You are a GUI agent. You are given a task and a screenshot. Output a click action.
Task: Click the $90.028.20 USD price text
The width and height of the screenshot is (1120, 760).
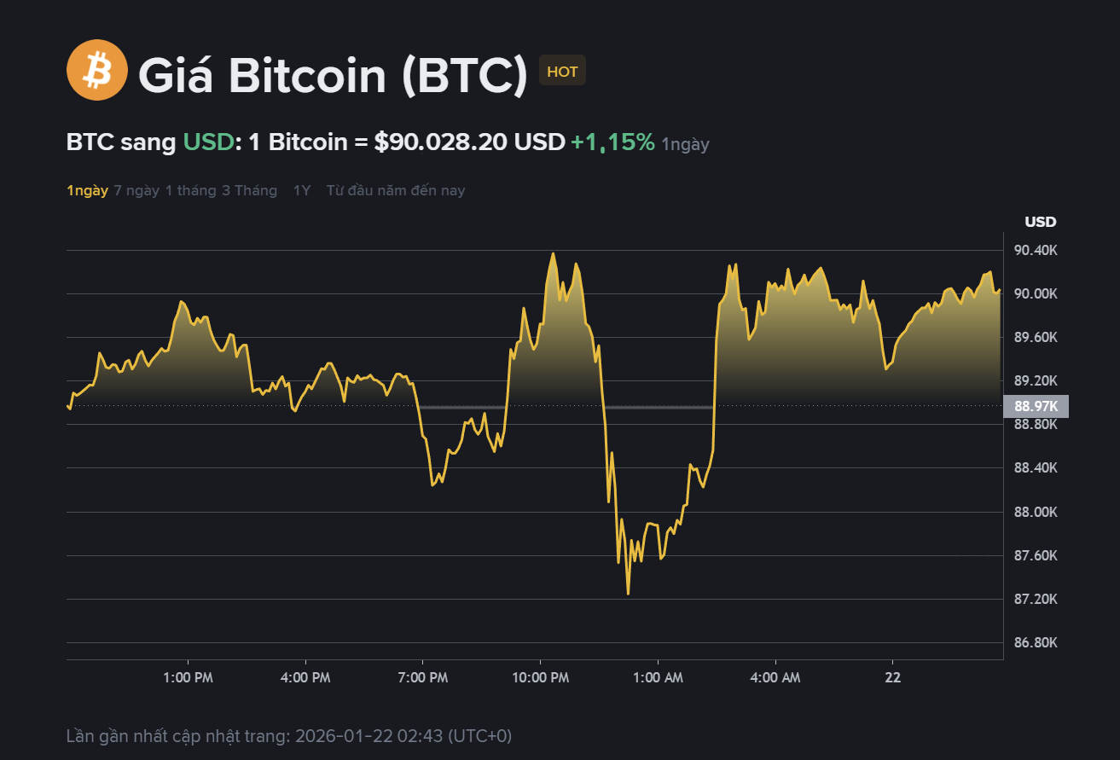click(x=469, y=142)
